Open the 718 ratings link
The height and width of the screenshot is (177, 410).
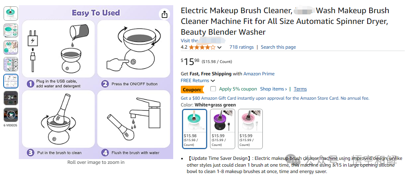pos(242,47)
